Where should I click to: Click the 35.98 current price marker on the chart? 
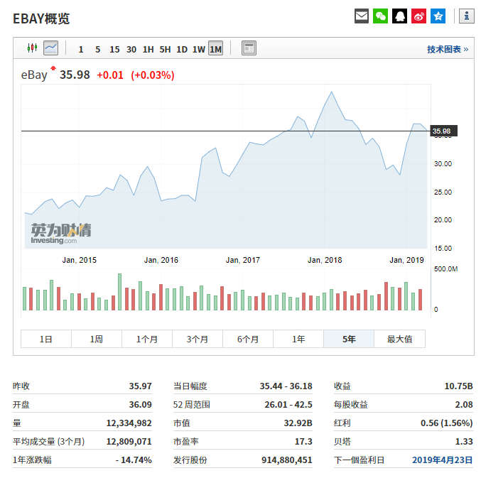click(x=443, y=131)
